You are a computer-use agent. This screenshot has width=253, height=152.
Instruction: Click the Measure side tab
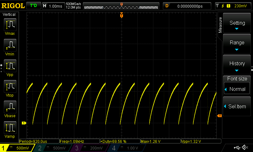pos(220,25)
